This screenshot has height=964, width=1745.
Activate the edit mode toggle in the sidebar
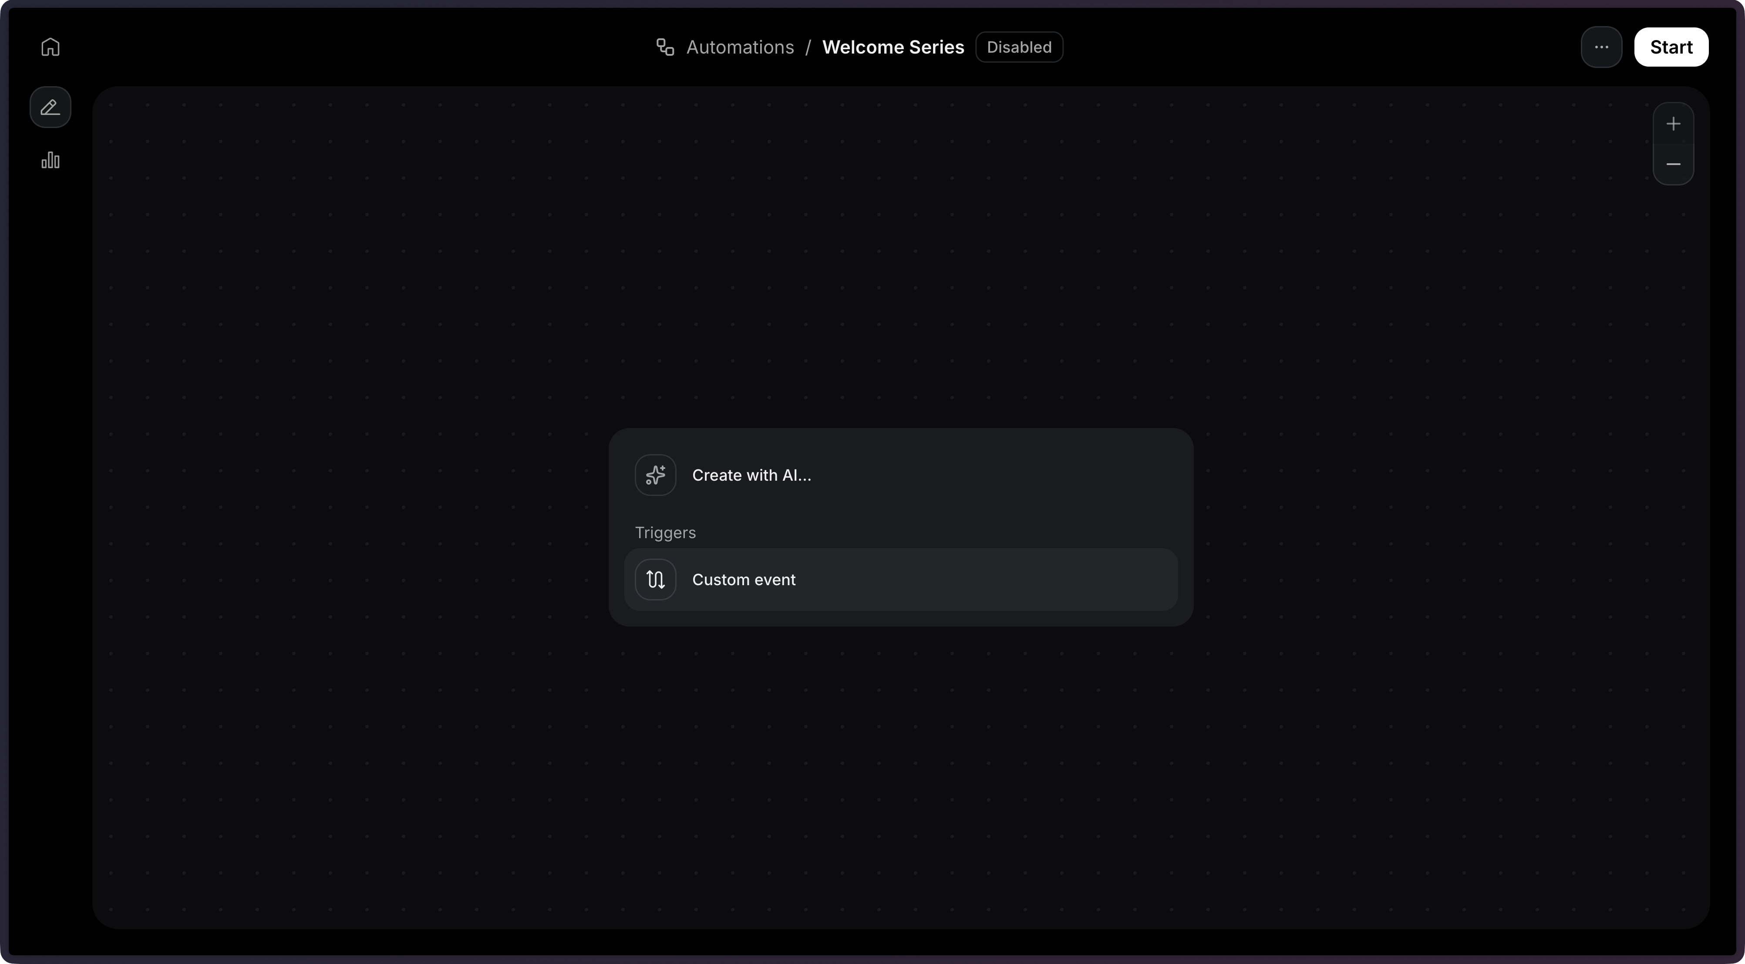pyautogui.click(x=50, y=107)
